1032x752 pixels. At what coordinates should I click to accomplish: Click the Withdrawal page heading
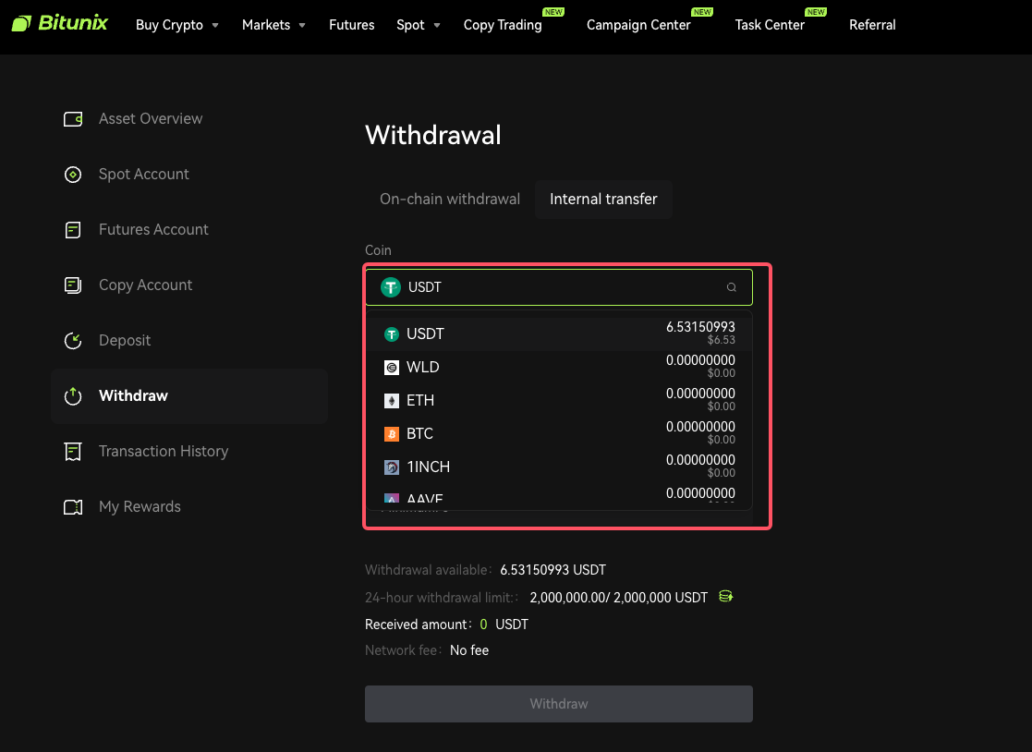pos(433,136)
